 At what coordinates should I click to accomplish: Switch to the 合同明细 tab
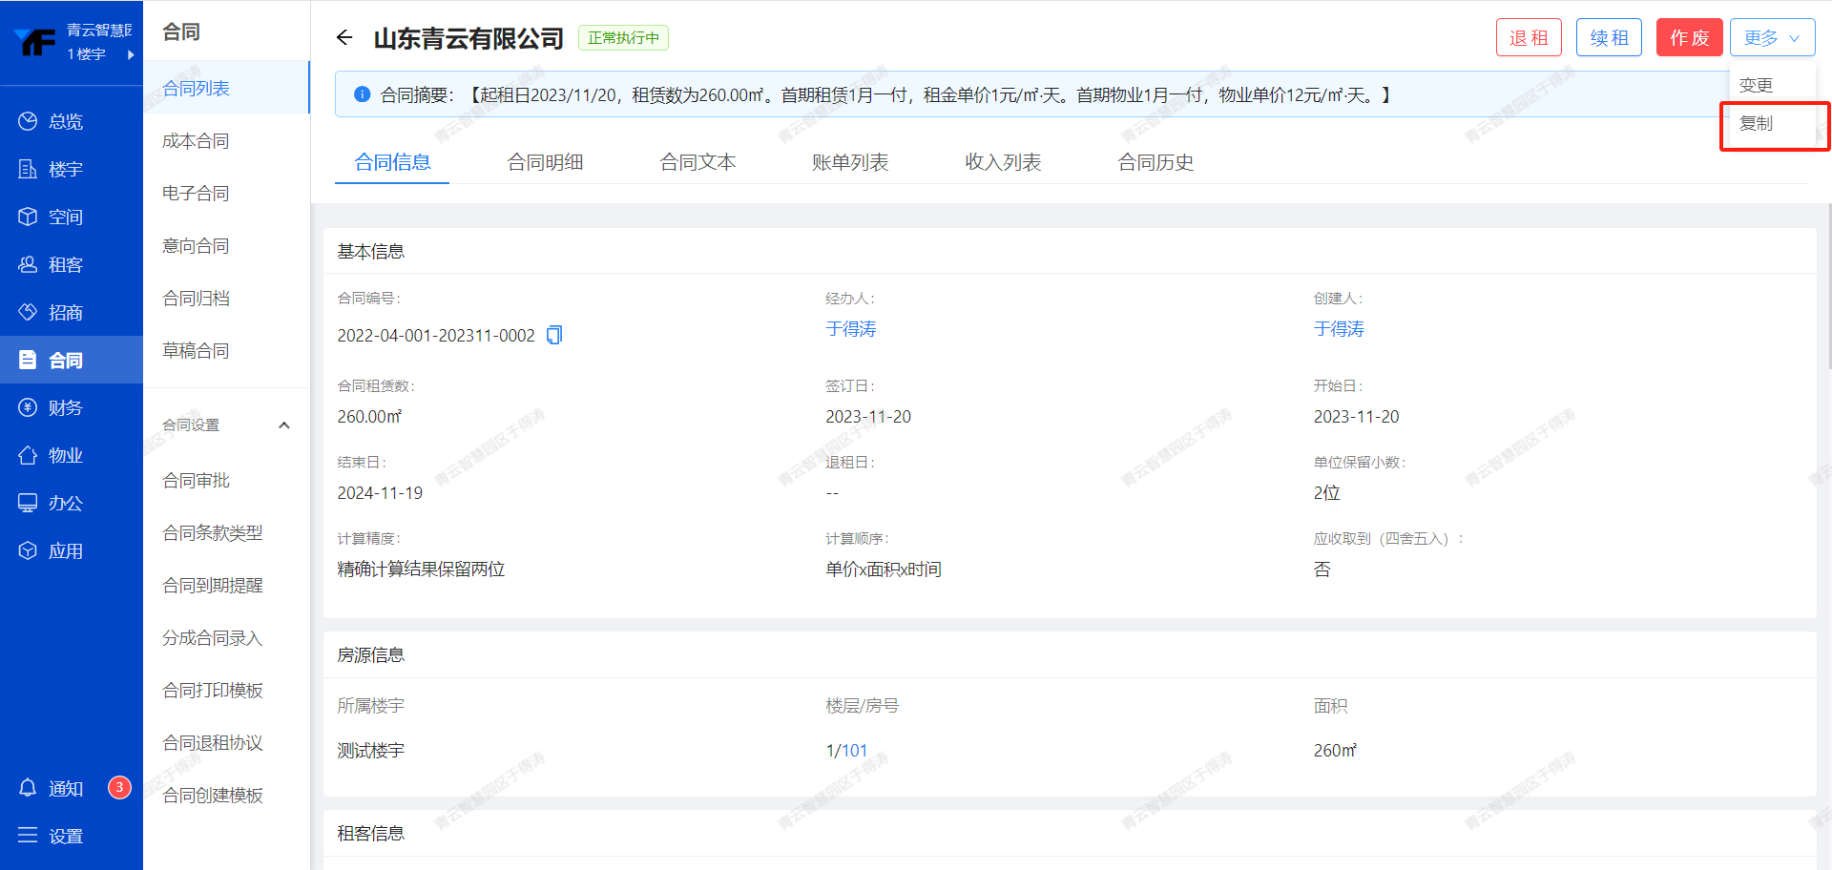545,162
